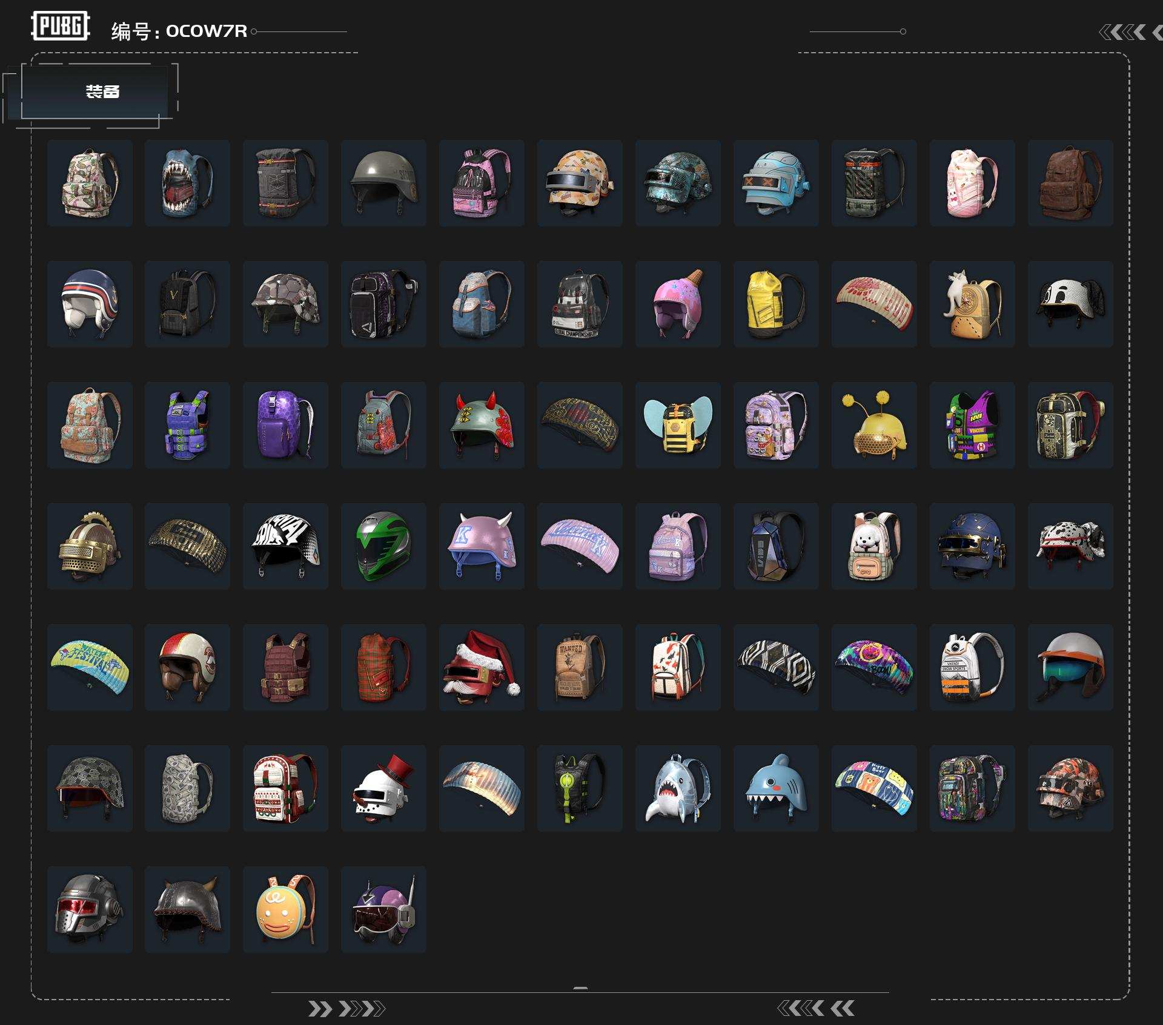This screenshot has height=1025, width=1163.
Task: Select the gold black ornate parachute
Action: tap(187, 546)
